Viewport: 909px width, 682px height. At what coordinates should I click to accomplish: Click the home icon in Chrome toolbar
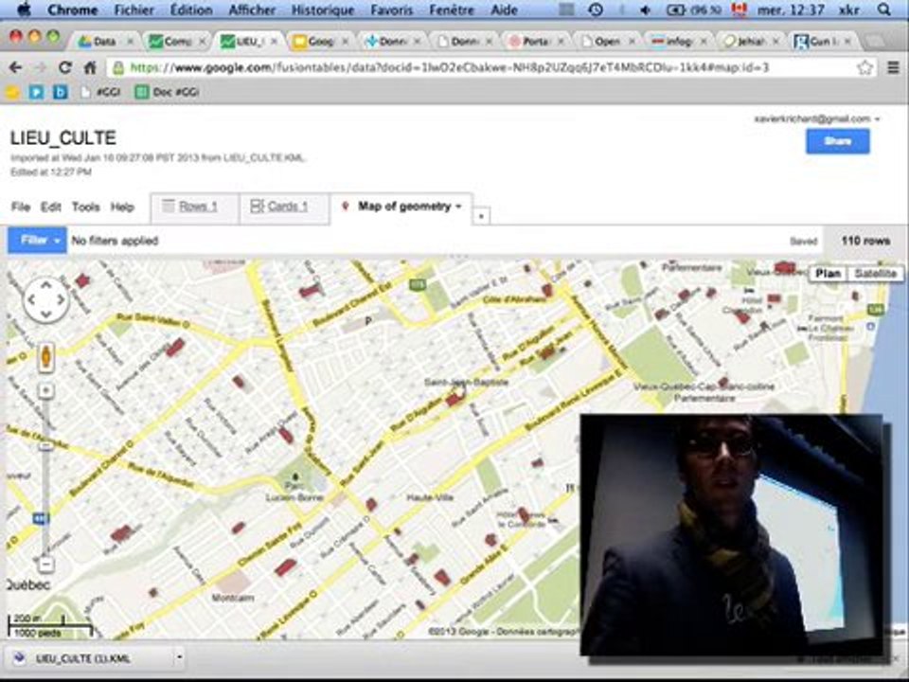[90, 68]
